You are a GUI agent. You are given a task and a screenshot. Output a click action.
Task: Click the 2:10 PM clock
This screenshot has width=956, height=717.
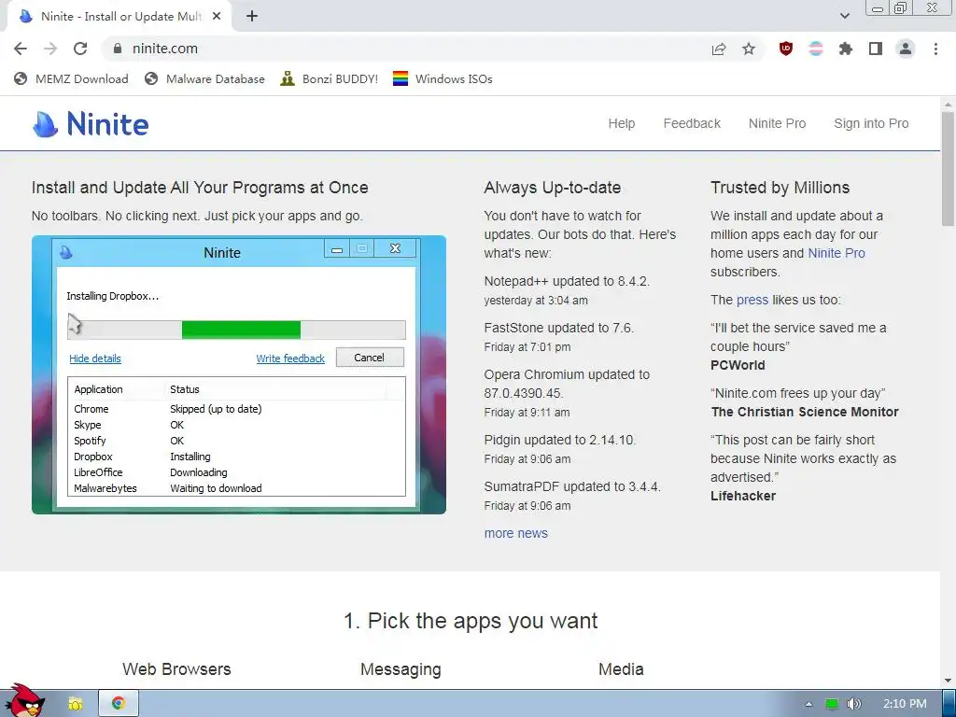tap(905, 704)
